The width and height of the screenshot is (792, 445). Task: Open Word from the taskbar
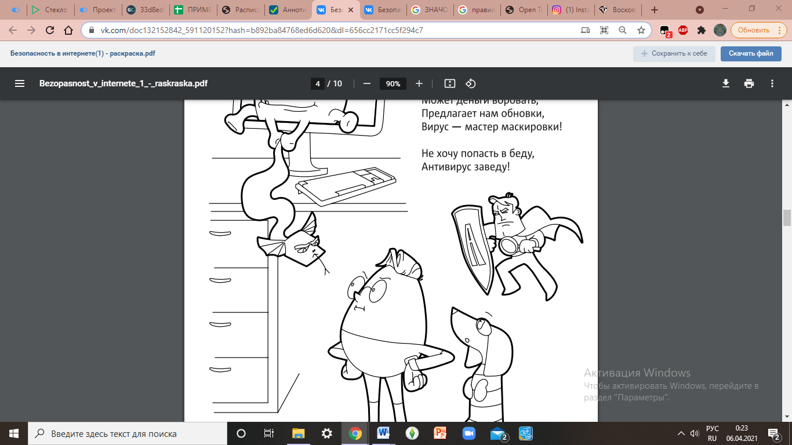click(x=383, y=433)
